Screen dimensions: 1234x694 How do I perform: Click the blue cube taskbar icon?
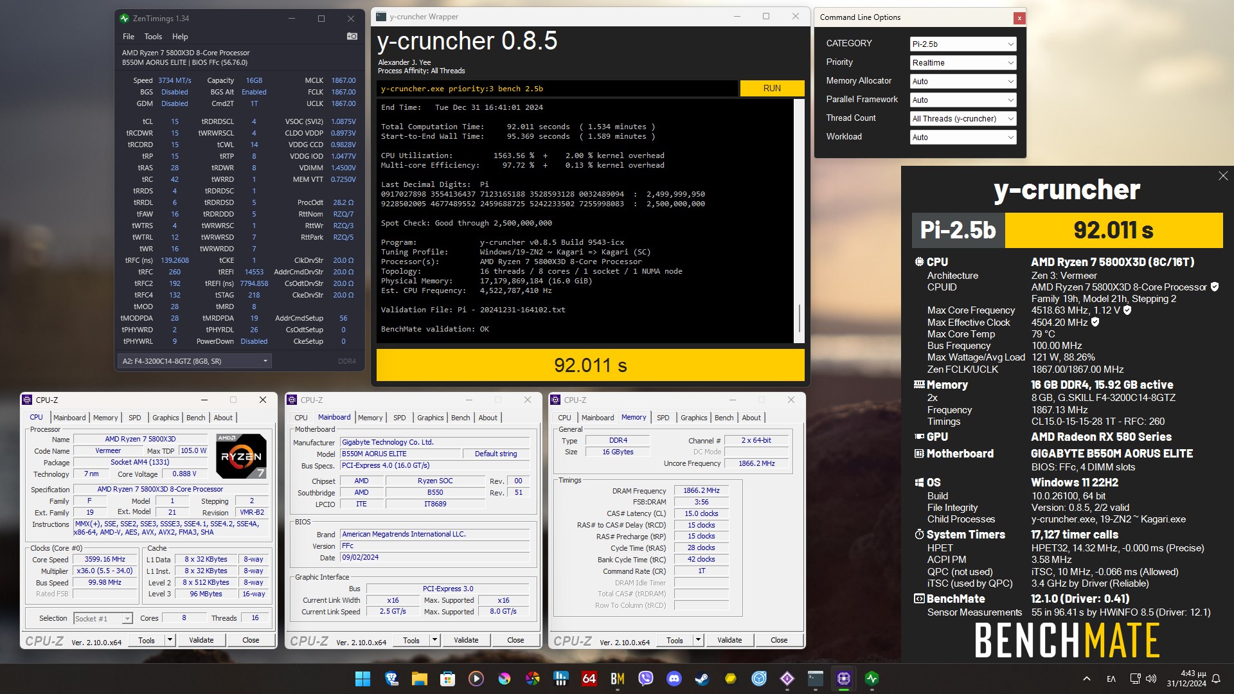coord(758,679)
